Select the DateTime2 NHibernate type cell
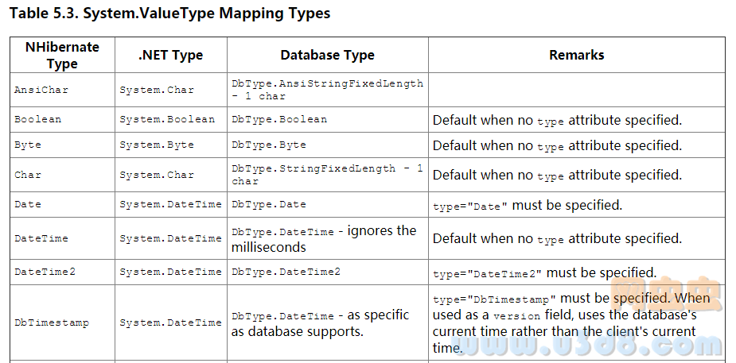The width and height of the screenshot is (736, 363). coord(62,272)
